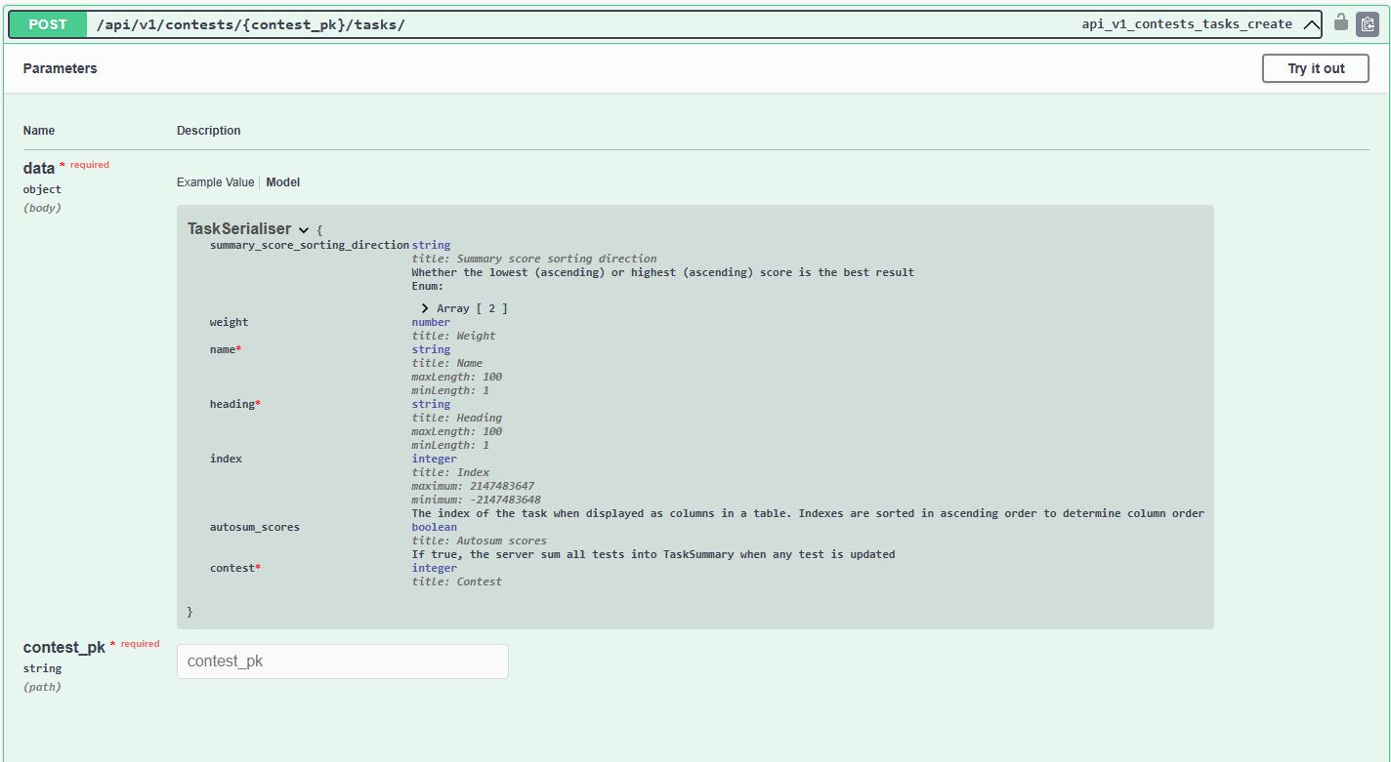The image size is (1391, 762).
Task: Collapse the POST tasks operation chevron
Action: [1311, 25]
